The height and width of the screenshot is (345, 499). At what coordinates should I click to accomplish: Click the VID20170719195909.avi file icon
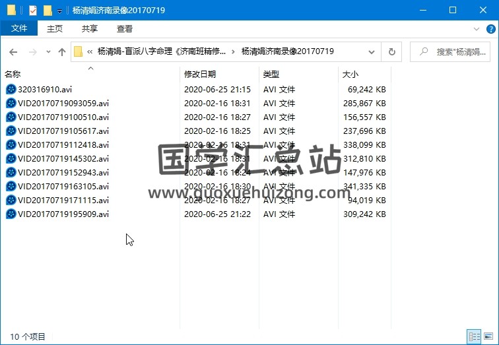point(11,214)
